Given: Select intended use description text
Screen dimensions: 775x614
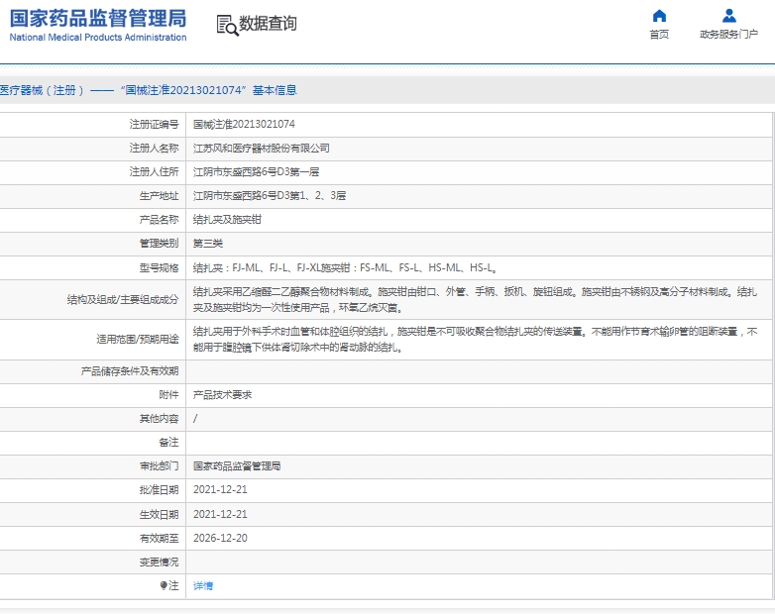Looking at the screenshot, I should tap(475, 340).
